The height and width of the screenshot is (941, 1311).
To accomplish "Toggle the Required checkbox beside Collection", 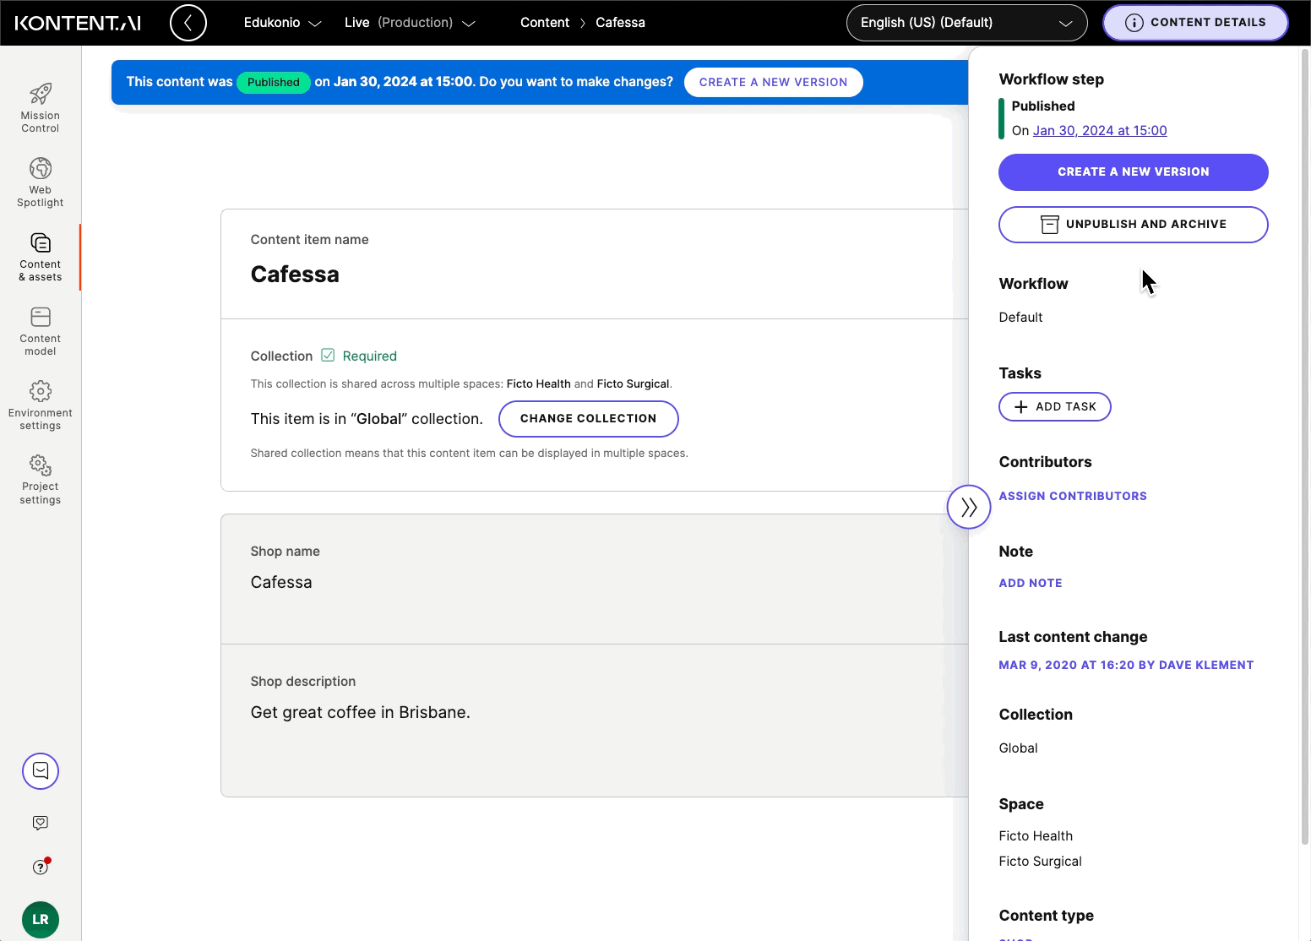I will tap(328, 355).
